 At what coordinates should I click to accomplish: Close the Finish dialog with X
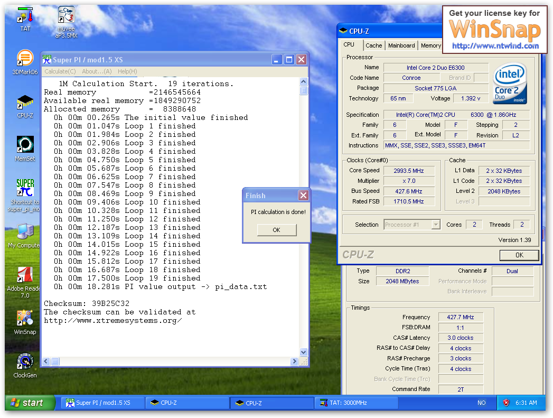(303, 196)
